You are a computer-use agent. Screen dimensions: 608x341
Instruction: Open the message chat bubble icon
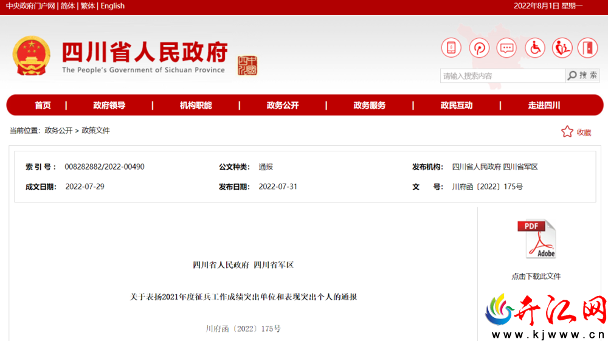point(507,48)
